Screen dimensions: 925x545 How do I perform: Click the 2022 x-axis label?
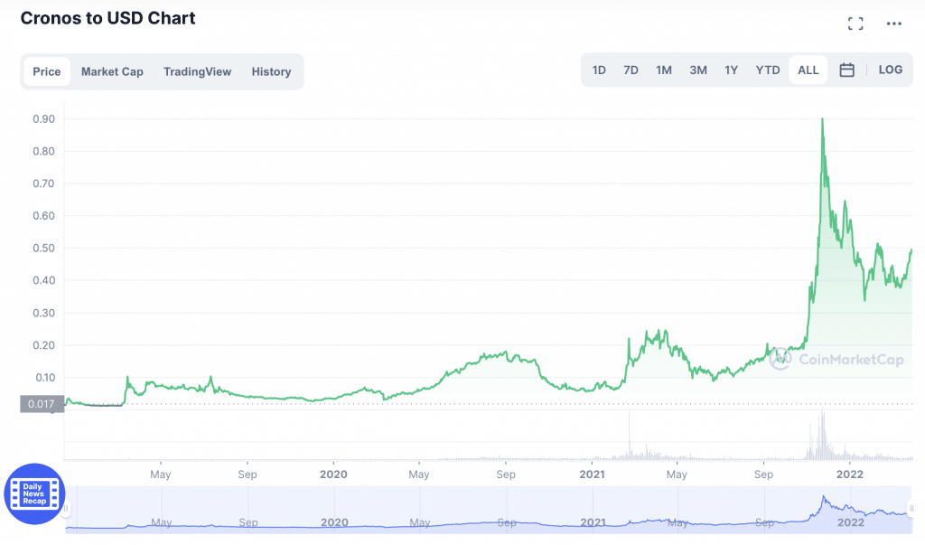(x=850, y=475)
